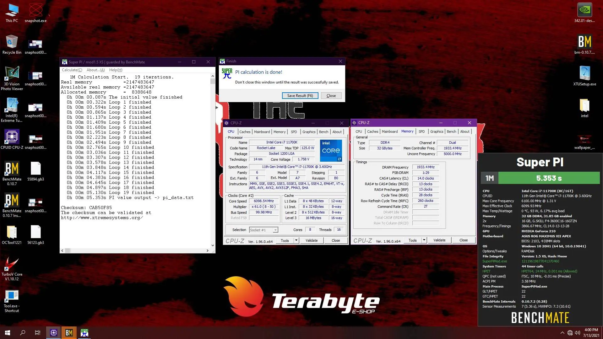Launch 3D Vision Photo Viewer icon
The image size is (603, 339).
click(x=12, y=78)
